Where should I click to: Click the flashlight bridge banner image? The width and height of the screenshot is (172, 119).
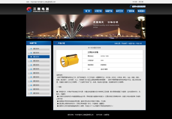(x=86, y=27)
